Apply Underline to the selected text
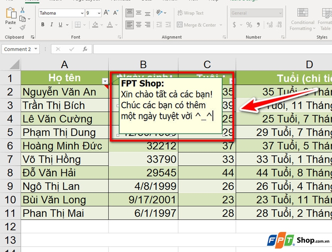332x252 pixels. pyautogui.click(x=60, y=24)
